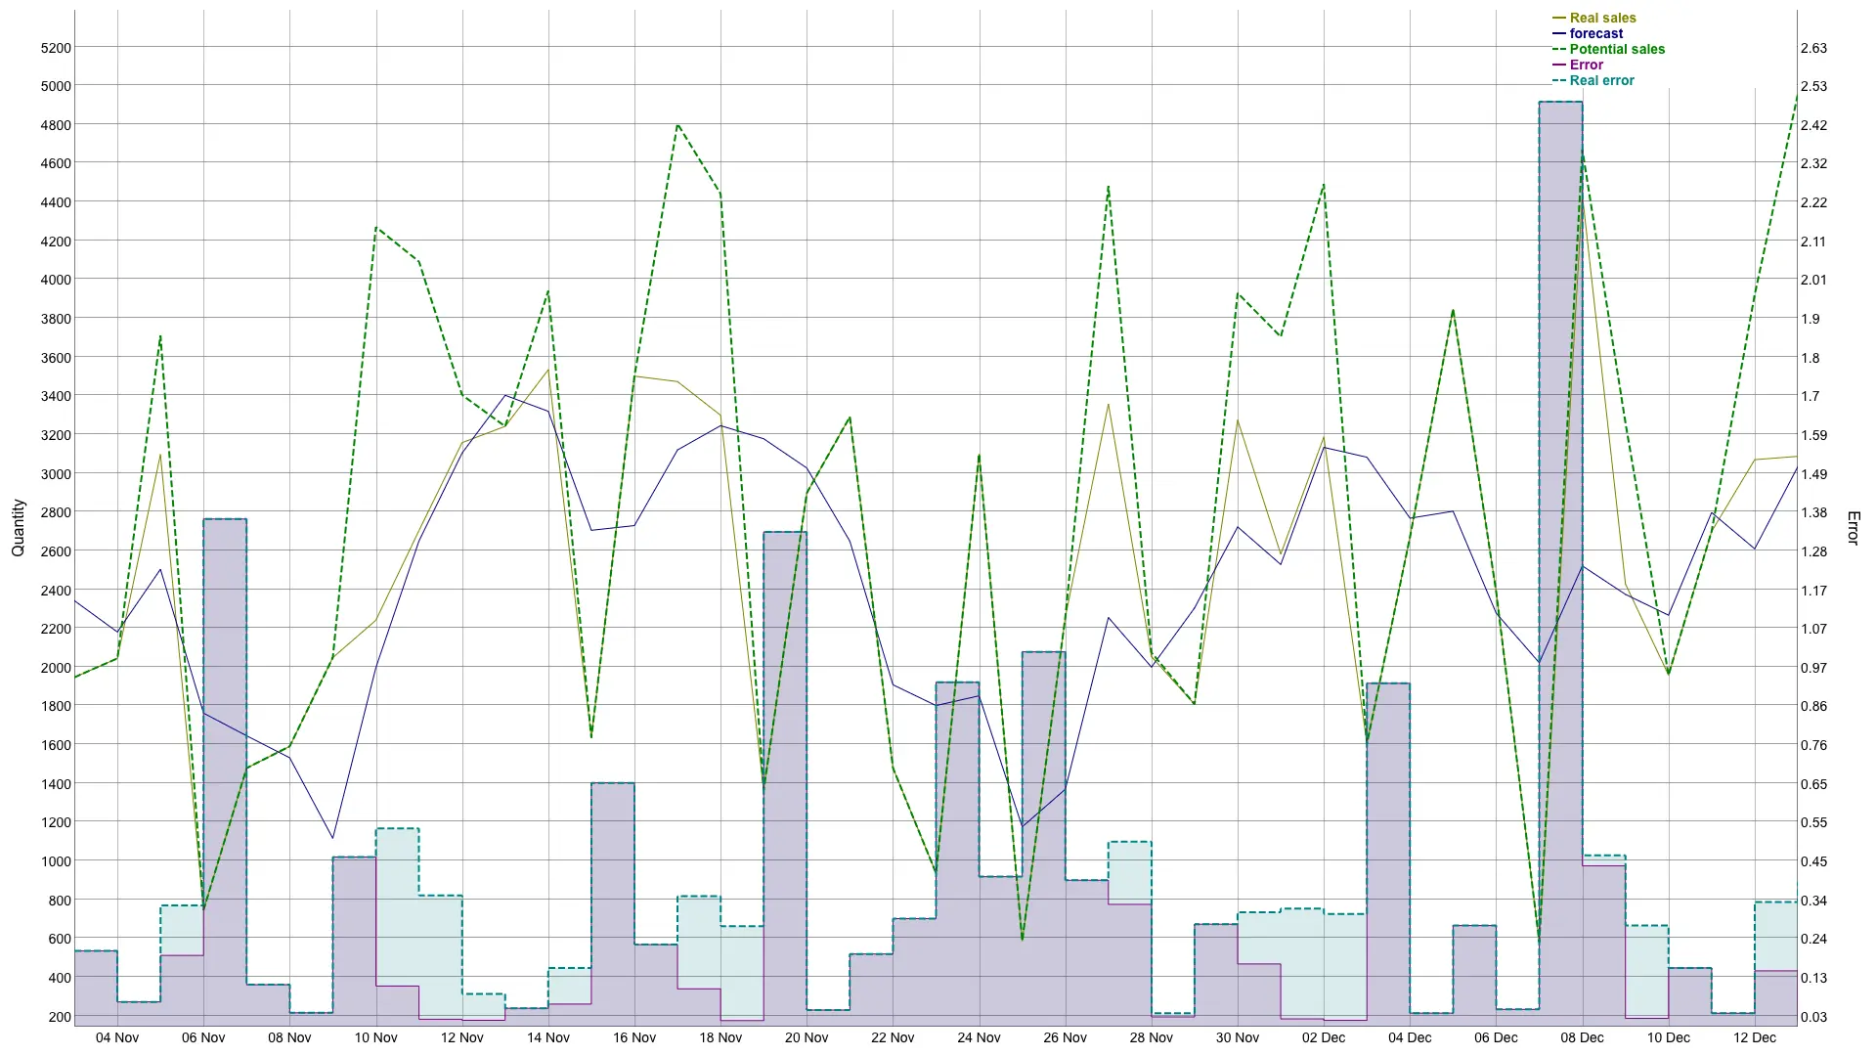This screenshot has height=1056, width=1876.
Task: Click the 16 Nov date label
Action: (x=634, y=1037)
